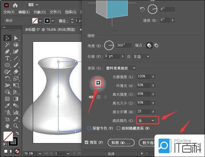Image resolution: width=205 pixels, height=157 pixels.
Task: Select the Mesh tool
Action: tap(7, 99)
